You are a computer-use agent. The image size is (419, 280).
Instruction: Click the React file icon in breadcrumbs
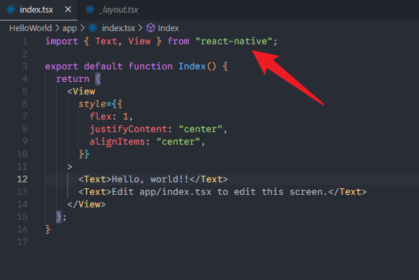[93, 28]
